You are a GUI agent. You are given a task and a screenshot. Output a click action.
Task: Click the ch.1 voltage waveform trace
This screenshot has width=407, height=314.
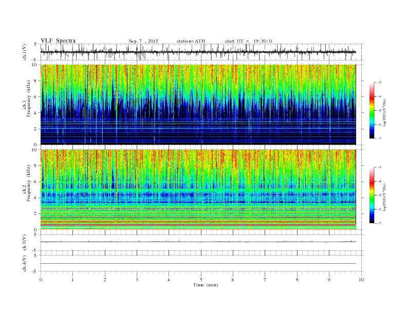tap(198, 52)
